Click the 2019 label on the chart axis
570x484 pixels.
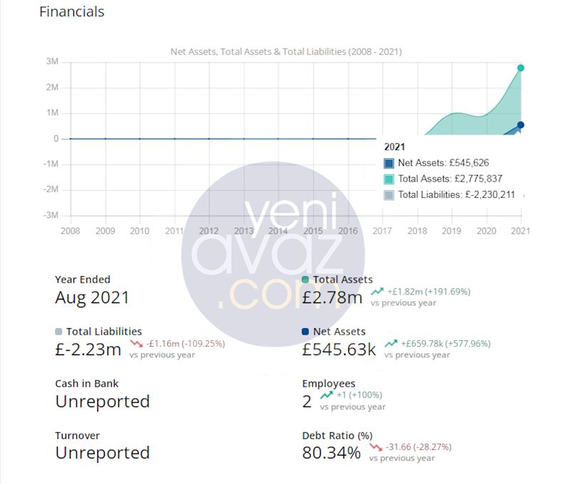pos(452,231)
